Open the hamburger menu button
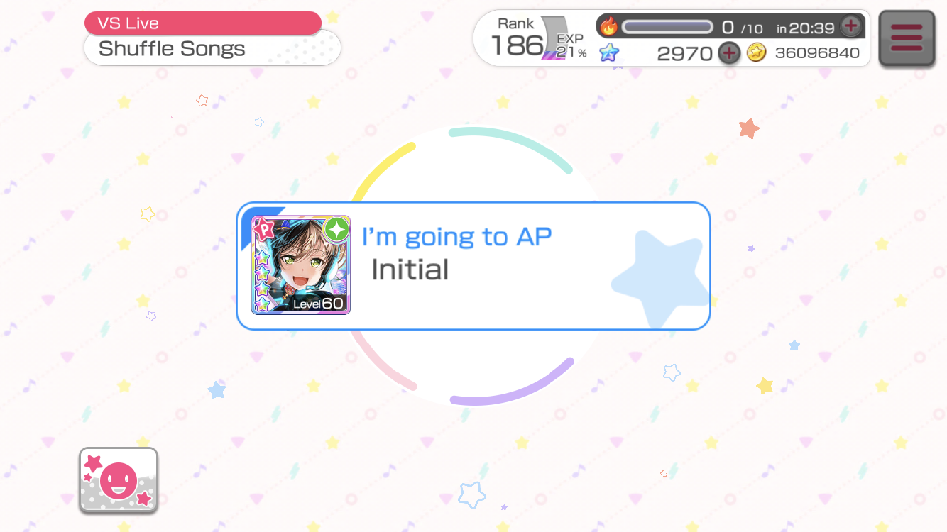The height and width of the screenshot is (532, 947). pyautogui.click(x=907, y=38)
